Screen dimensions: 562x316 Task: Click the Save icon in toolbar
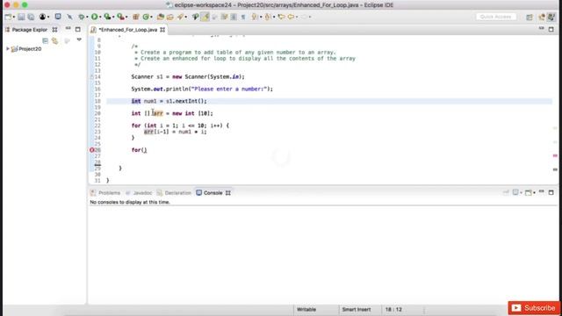click(x=21, y=17)
